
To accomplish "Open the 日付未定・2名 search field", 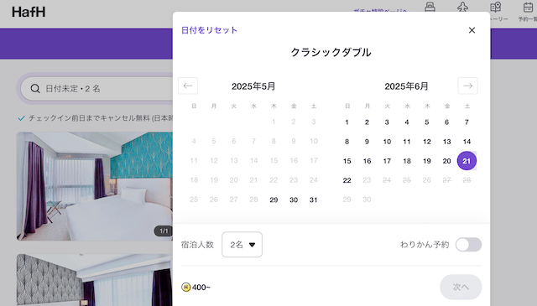I will coord(97,89).
